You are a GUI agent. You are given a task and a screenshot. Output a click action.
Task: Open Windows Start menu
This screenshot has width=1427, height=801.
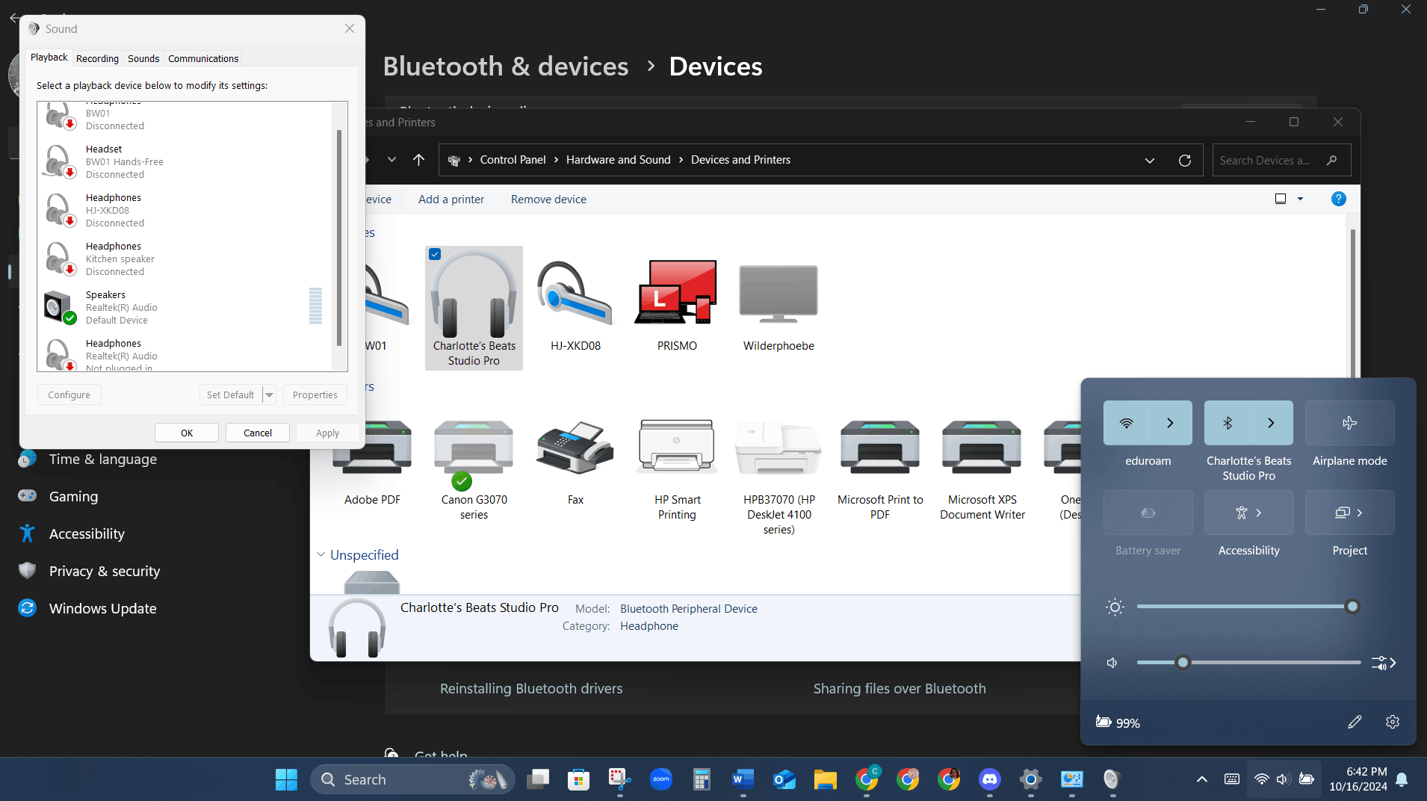(x=286, y=779)
